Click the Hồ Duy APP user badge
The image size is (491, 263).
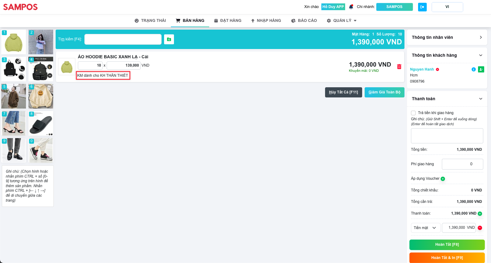pos(333,7)
